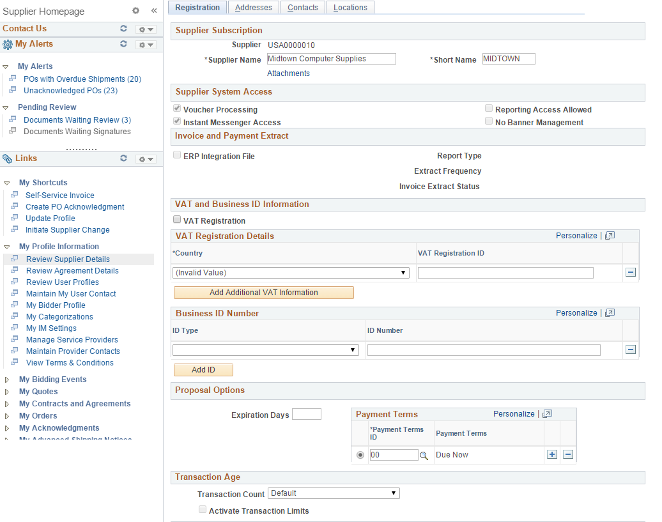
Task: Click the Business ID Number field
Action: (484, 350)
